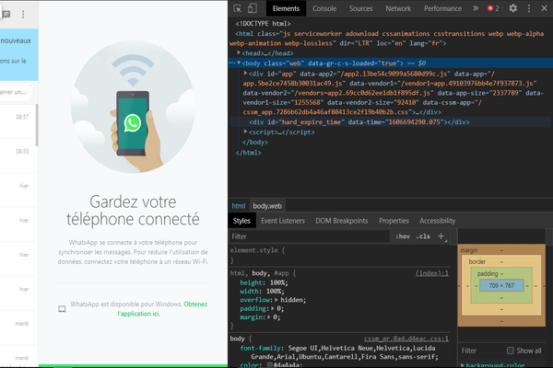The image size is (553, 368).
Task: Select the closing </html> tag line
Action: [x=248, y=153]
